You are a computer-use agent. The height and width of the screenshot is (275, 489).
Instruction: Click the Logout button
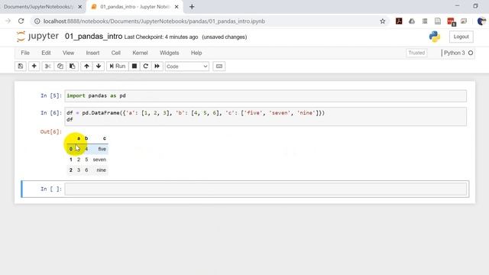(x=461, y=37)
